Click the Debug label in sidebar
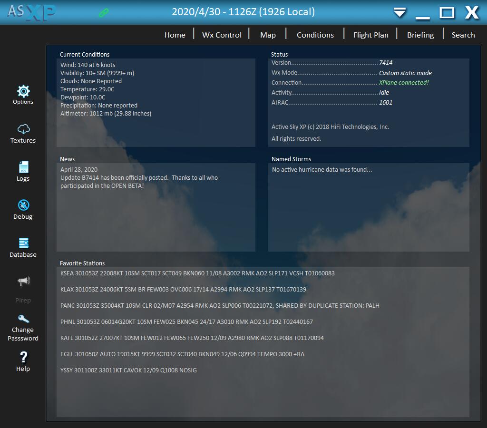This screenshot has width=487, height=428. click(x=23, y=216)
